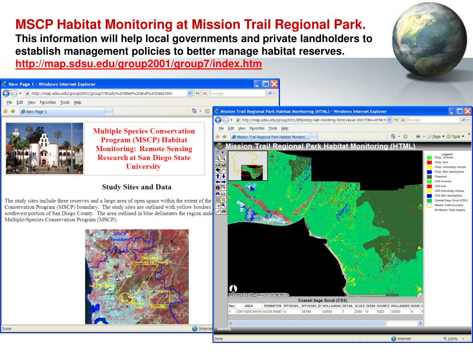Open zoom level dropdown next to 100%

(x=463, y=339)
